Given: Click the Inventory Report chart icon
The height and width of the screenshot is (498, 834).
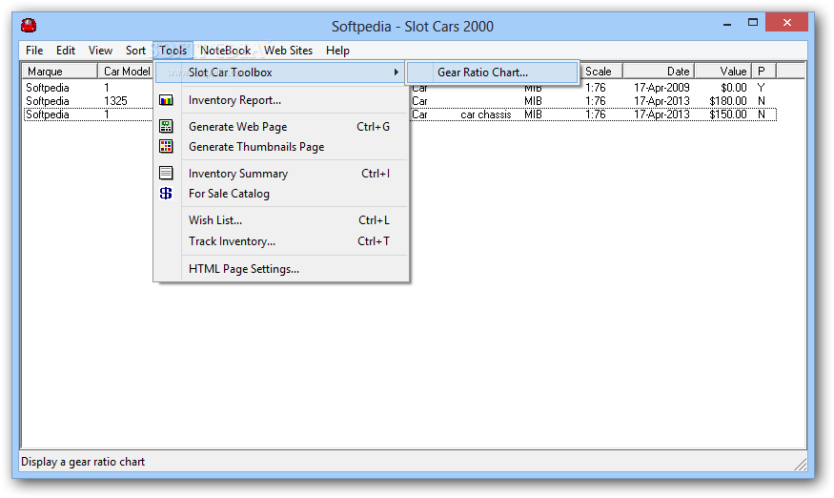Looking at the screenshot, I should coord(166,100).
